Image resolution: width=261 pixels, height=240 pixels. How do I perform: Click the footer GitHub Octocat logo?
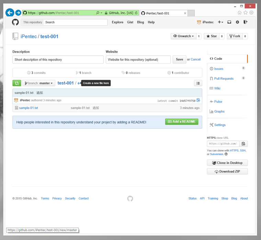(x=130, y=198)
